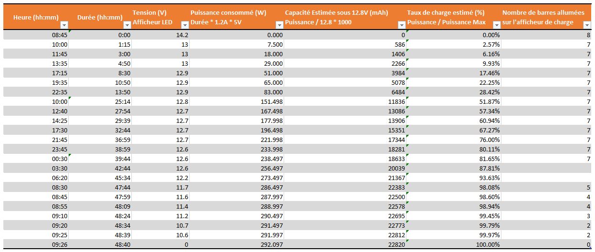Open the Taux de charge estimé filter
The height and width of the screenshot is (252, 595).
point(496,25)
